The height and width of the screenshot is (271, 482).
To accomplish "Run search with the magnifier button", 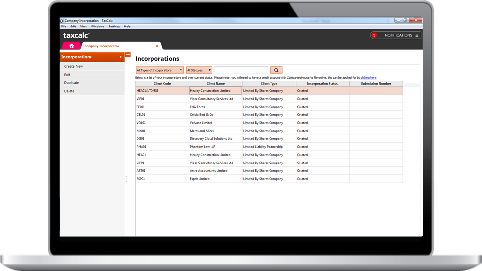I will [276, 70].
